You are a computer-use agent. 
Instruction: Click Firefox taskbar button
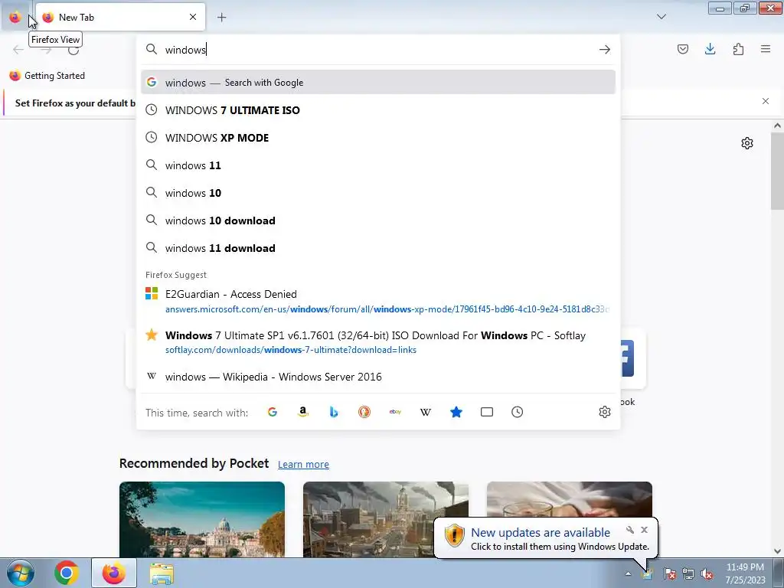[114, 573]
